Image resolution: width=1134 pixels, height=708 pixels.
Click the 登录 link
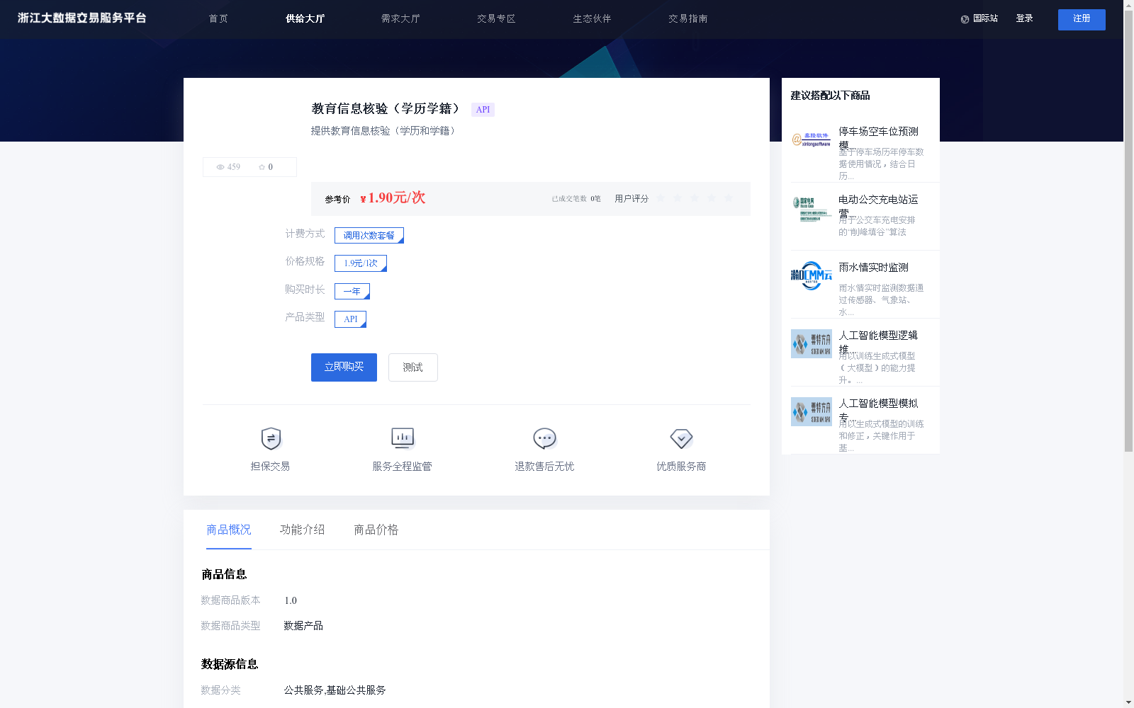click(1024, 19)
